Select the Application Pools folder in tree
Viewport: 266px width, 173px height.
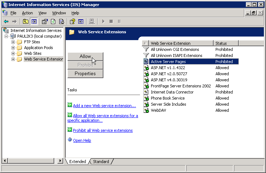point(38,48)
